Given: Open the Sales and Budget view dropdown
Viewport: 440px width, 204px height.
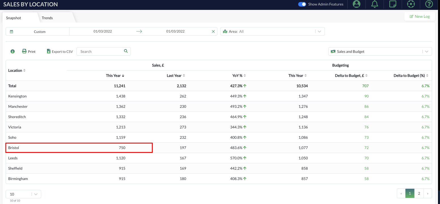Looking at the screenshot, I should 426,51.
